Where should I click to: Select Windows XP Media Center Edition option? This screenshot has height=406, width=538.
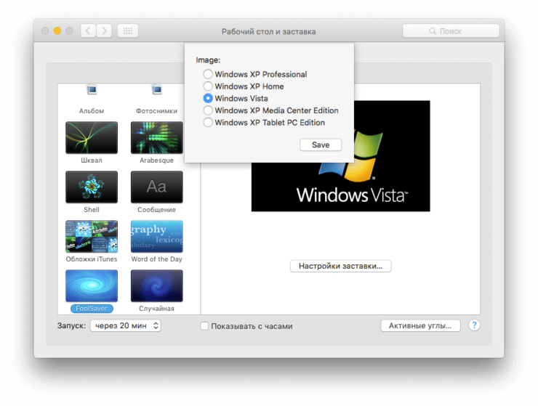(x=208, y=110)
